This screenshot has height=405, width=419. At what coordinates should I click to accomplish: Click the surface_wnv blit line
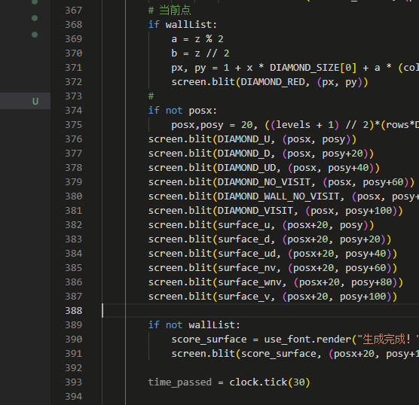point(276,282)
